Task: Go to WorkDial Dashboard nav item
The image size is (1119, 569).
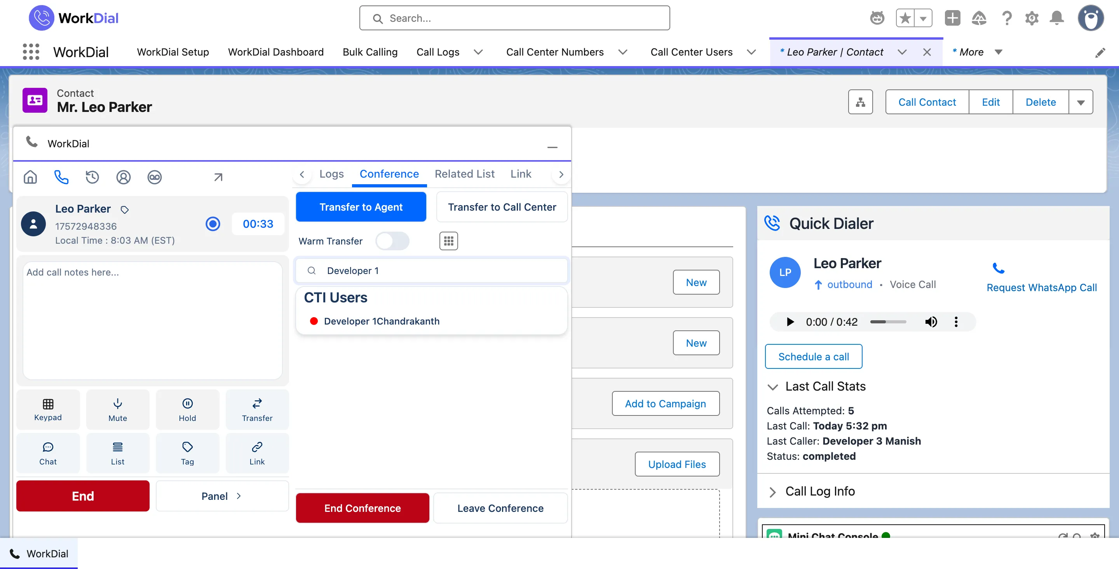Action: click(x=275, y=52)
